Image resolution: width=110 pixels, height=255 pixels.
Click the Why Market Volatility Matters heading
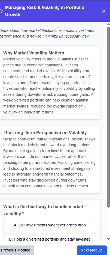(34, 53)
